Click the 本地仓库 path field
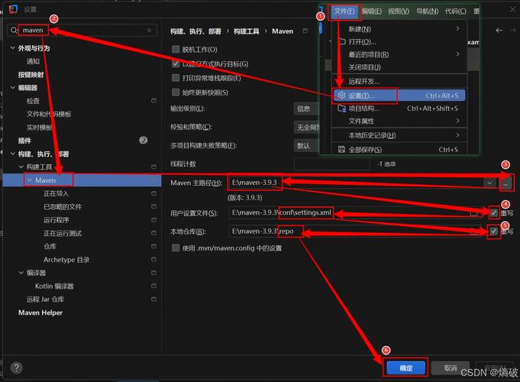The width and height of the screenshot is (520, 382). [356, 231]
